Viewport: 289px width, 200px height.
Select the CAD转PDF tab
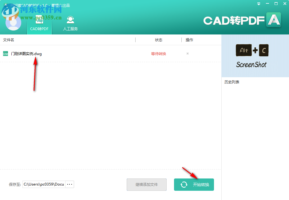39,29
